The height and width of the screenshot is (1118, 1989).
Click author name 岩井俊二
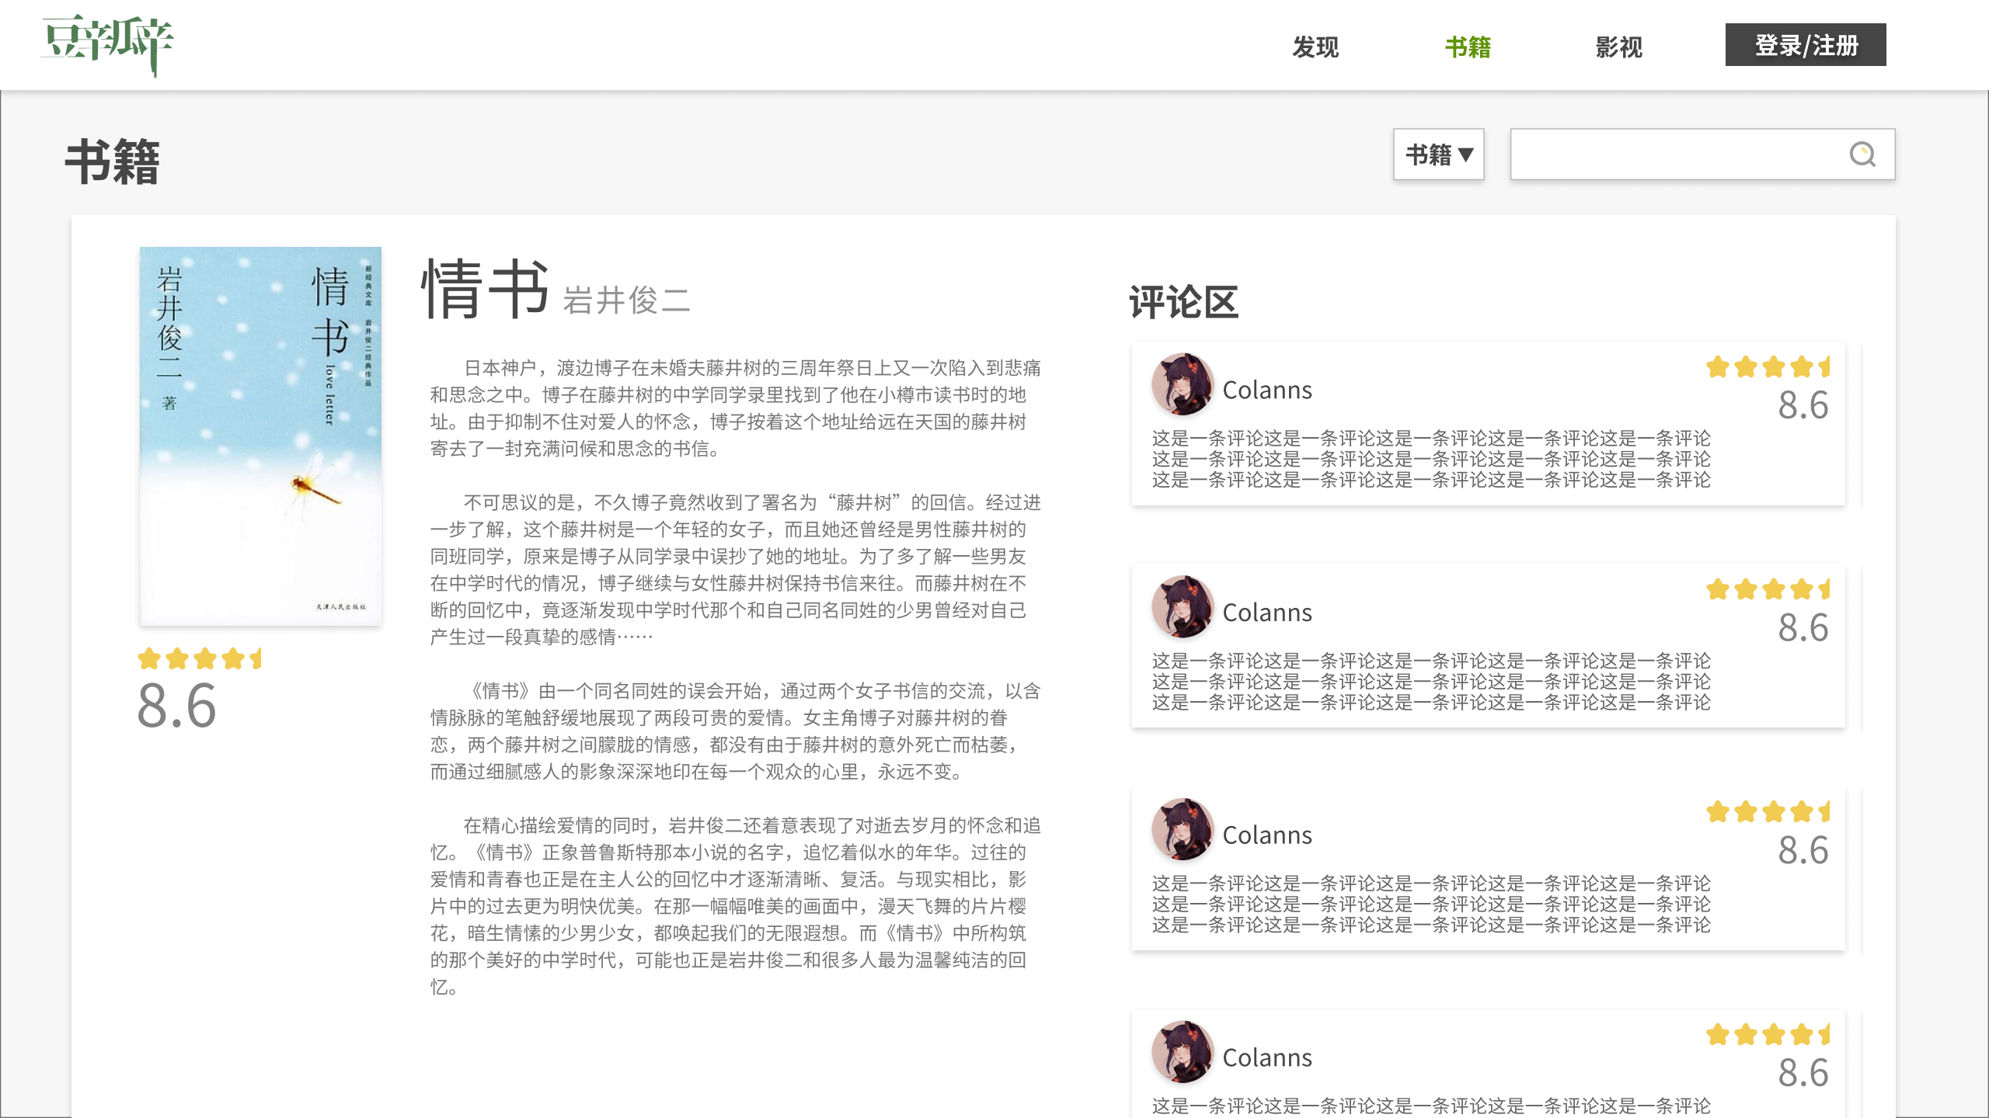[626, 300]
